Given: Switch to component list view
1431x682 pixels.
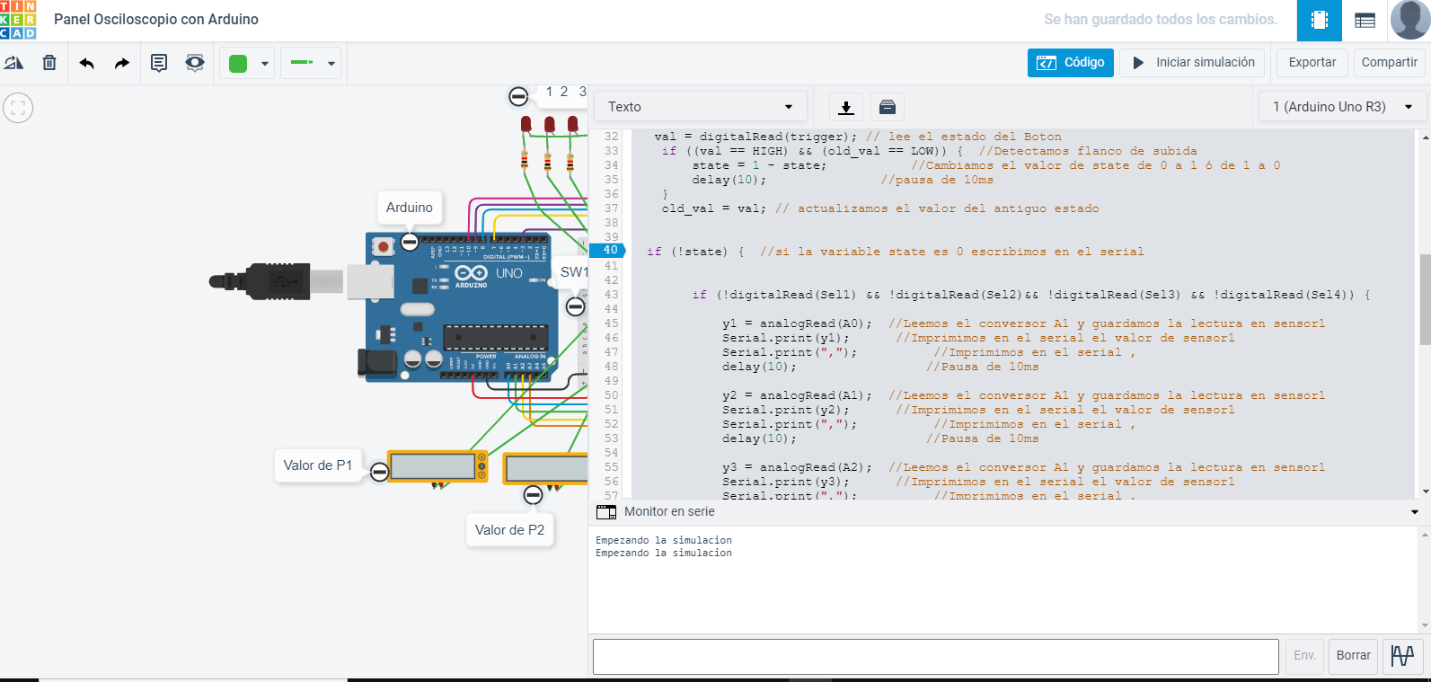Looking at the screenshot, I should click(1365, 20).
